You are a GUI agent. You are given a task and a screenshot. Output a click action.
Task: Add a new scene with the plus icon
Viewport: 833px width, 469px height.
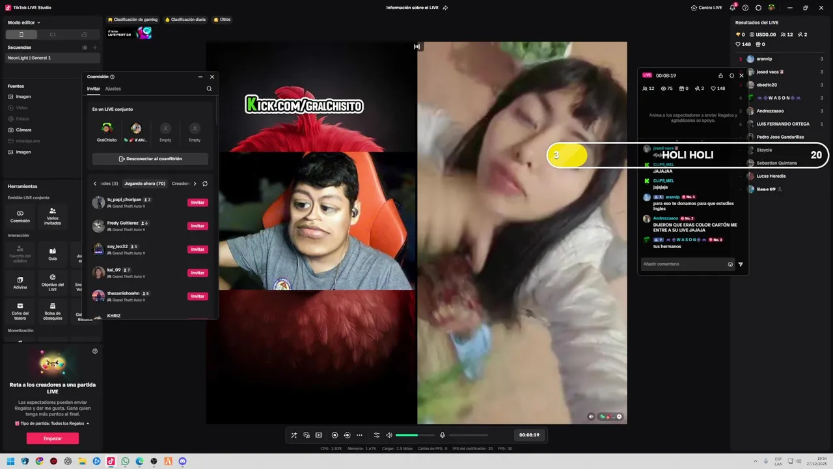click(95, 48)
